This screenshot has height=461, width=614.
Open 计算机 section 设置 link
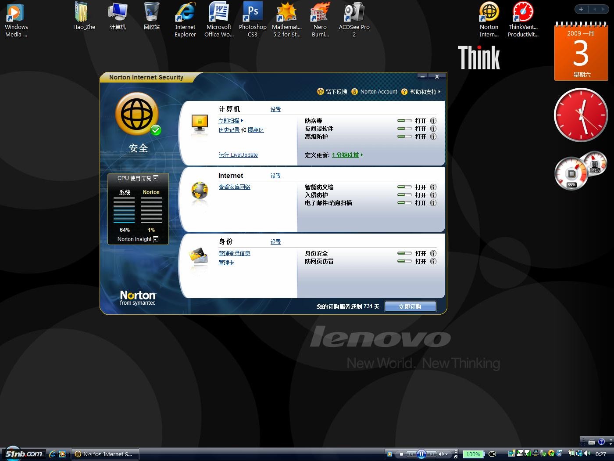(275, 109)
